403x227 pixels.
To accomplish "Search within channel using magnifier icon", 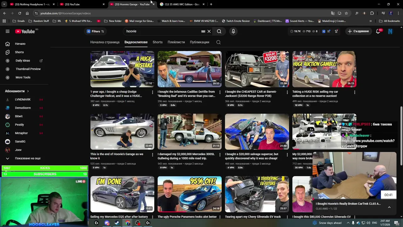I will pos(219,42).
